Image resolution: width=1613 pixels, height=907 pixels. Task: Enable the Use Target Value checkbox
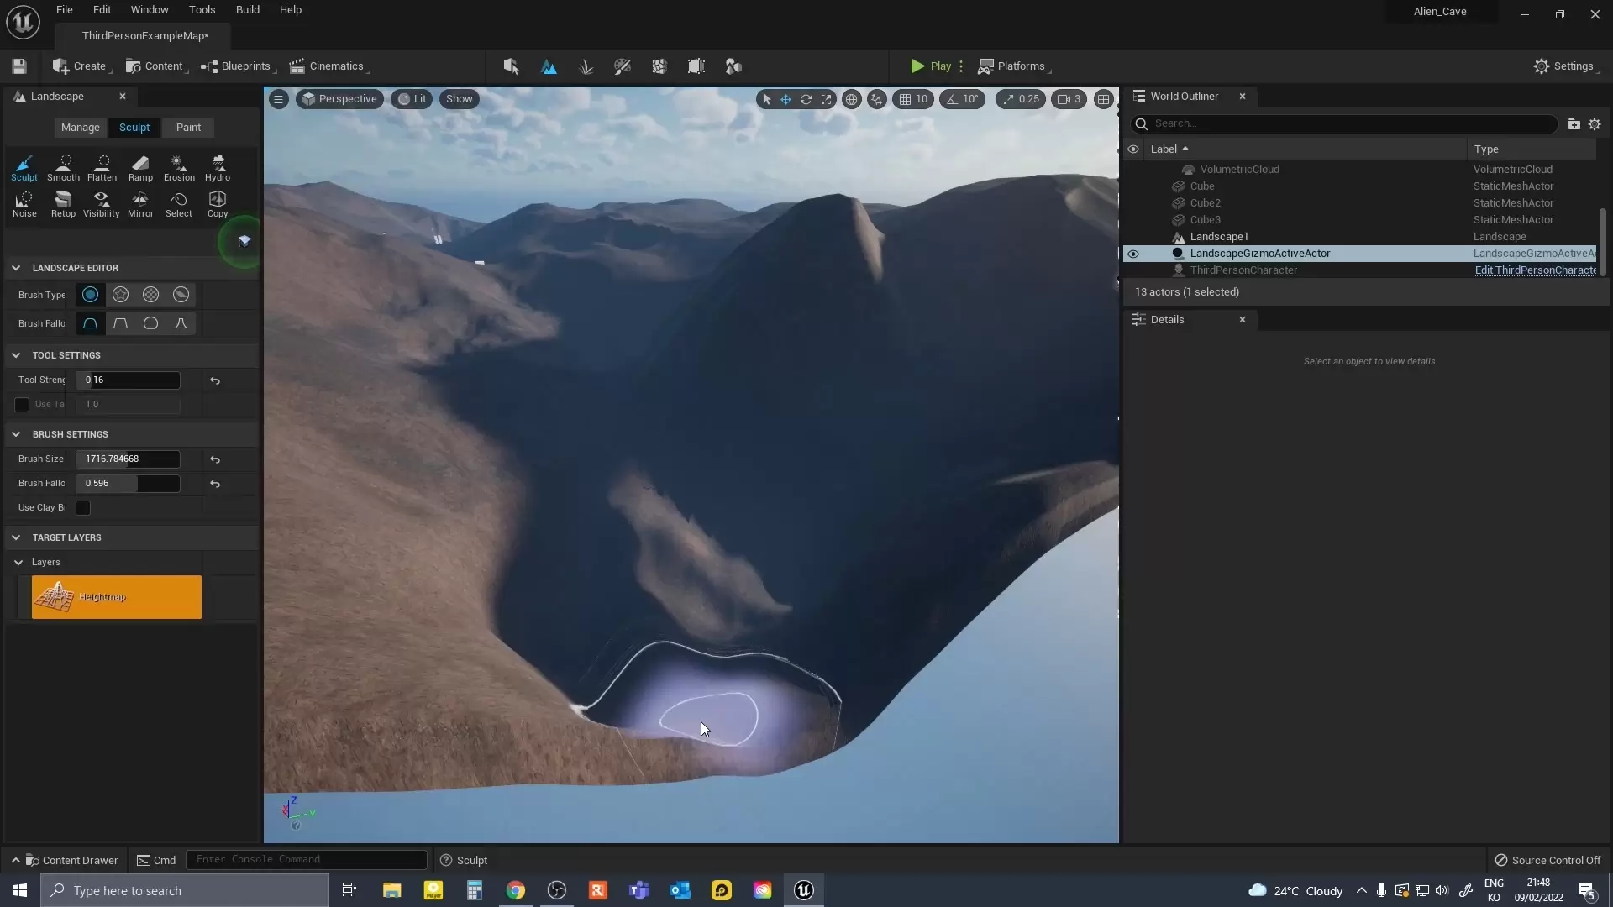22,405
